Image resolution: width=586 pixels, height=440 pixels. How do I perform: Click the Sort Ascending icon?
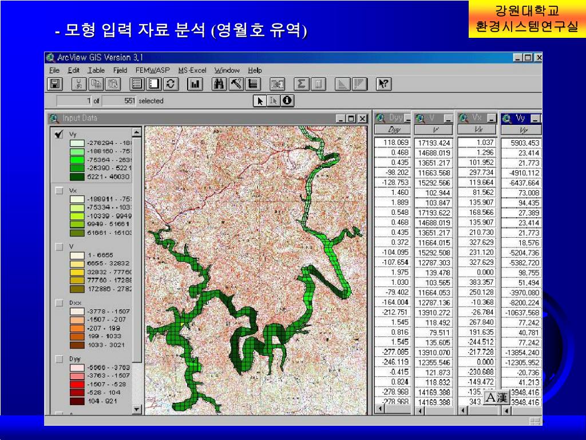342,84
